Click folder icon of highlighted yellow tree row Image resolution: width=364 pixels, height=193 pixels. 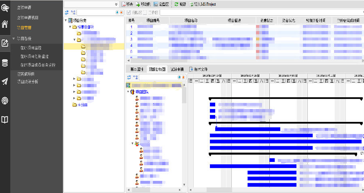[83, 46]
